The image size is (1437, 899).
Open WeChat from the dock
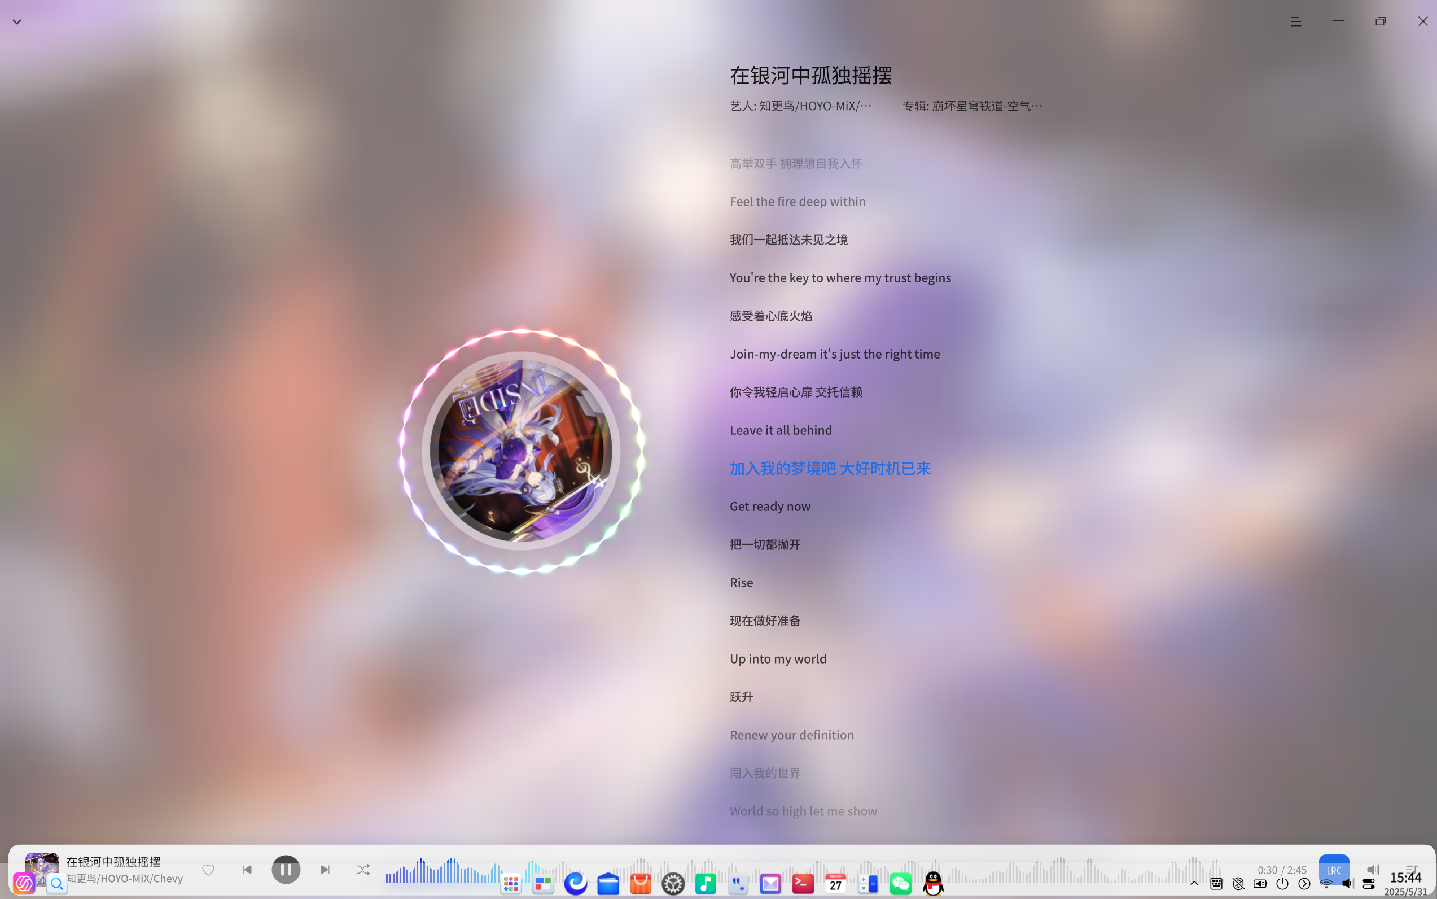pyautogui.click(x=900, y=884)
